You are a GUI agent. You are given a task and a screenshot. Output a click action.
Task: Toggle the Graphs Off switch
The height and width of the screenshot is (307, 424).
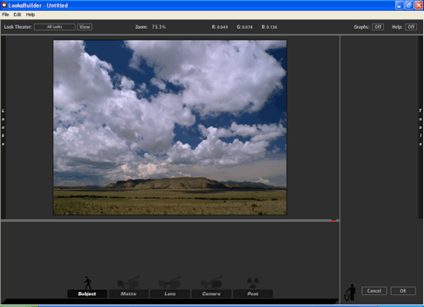tap(378, 27)
